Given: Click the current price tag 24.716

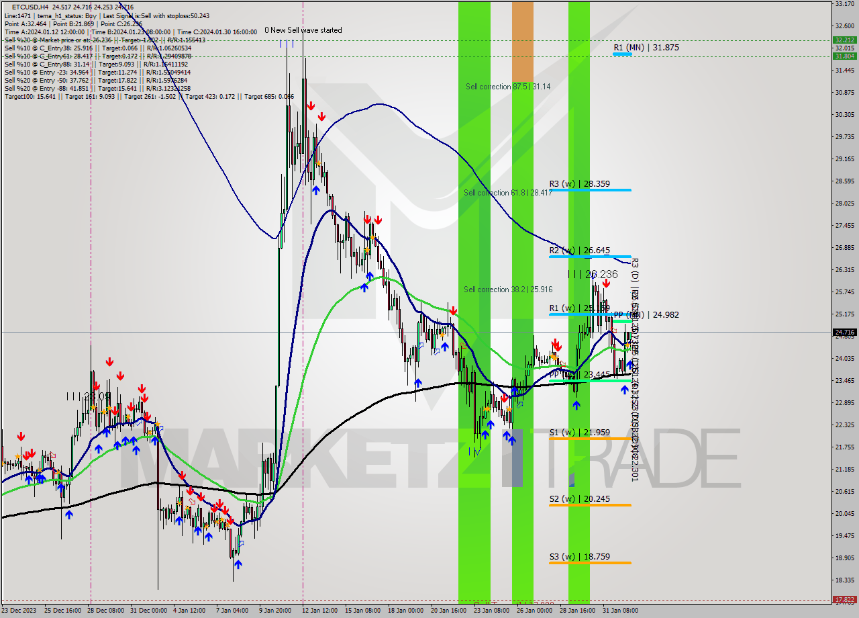Looking at the screenshot, I should pos(844,332).
